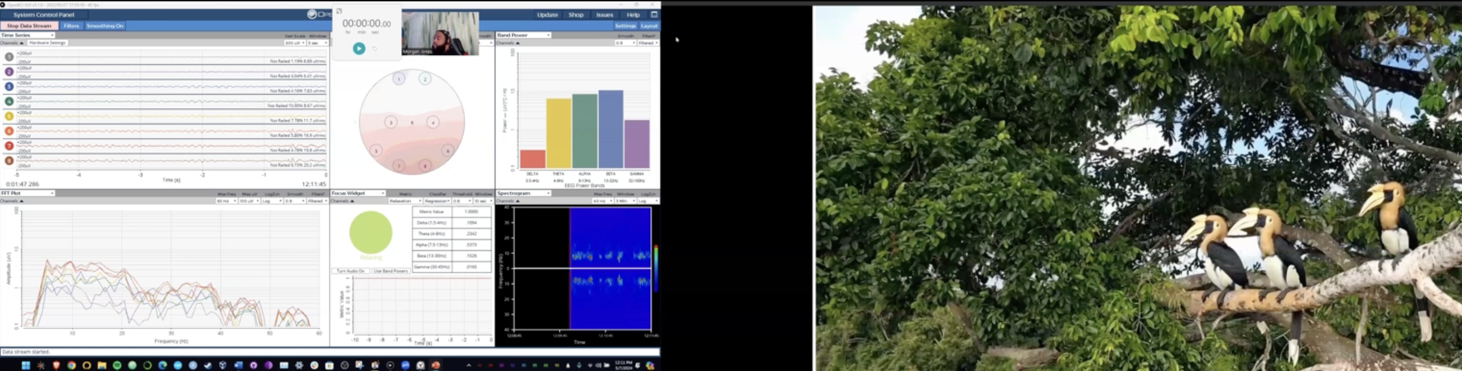Open Google Chrome from the taskbar
This screenshot has height=371, width=1462.
pyautogui.click(x=72, y=365)
